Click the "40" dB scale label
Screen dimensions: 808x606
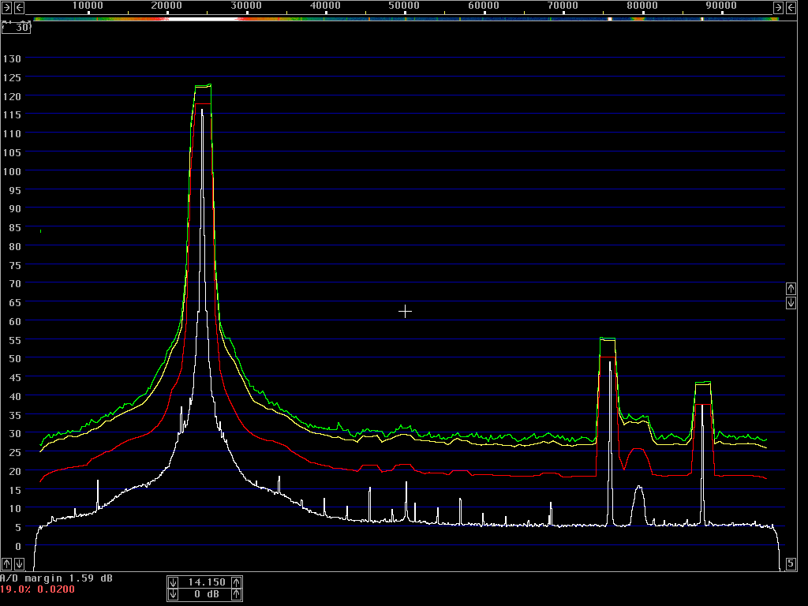coord(15,396)
